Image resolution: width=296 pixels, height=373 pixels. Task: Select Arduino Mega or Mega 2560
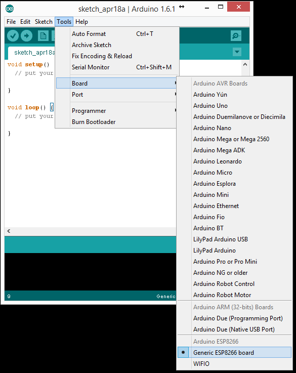(234, 139)
